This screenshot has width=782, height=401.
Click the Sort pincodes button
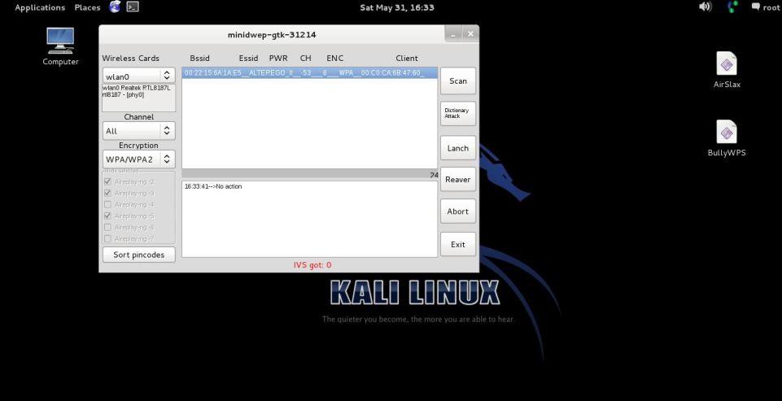coord(138,255)
